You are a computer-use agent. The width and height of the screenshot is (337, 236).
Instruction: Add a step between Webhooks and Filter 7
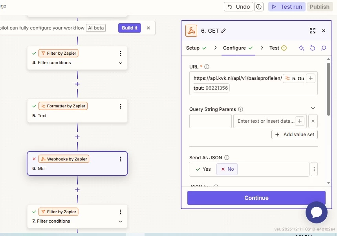point(77,190)
